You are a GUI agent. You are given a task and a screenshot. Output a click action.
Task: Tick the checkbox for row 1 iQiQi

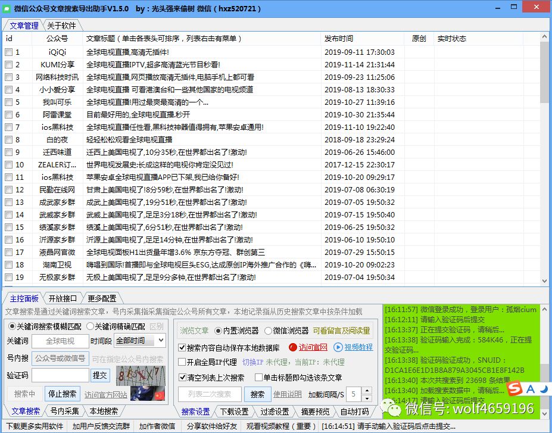click(x=9, y=52)
